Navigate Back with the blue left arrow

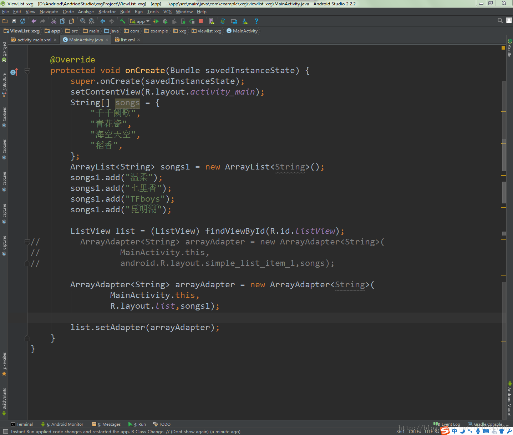pyautogui.click(x=103, y=21)
